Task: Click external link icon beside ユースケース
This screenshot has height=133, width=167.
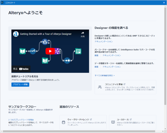Action: [131, 119]
